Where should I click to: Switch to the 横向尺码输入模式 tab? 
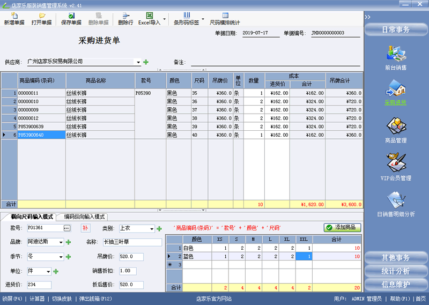click(x=32, y=217)
